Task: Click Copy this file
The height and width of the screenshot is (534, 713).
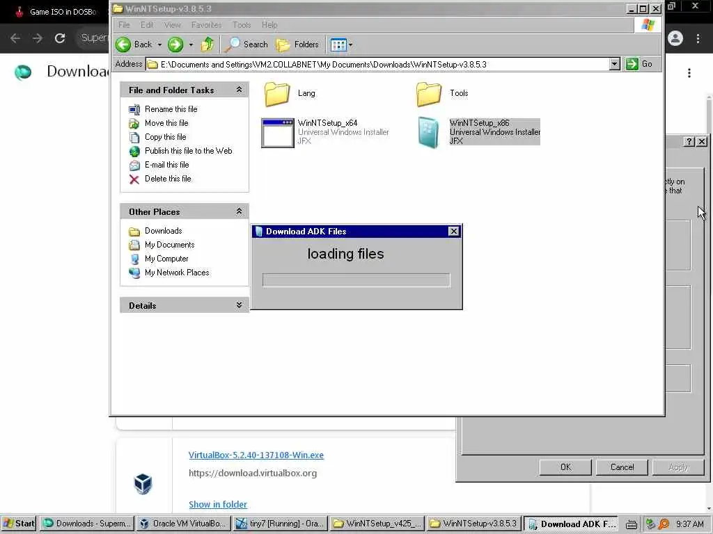Action: [x=166, y=137]
